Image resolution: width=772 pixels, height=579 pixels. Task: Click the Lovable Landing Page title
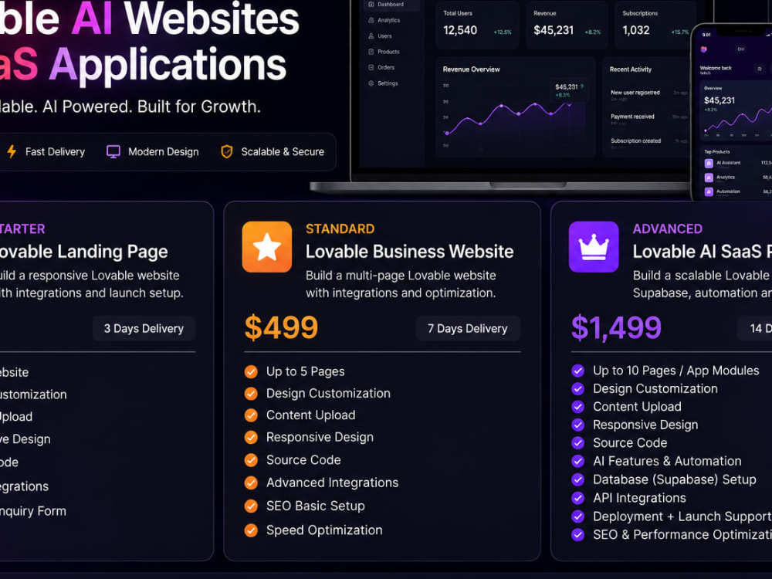pos(83,252)
